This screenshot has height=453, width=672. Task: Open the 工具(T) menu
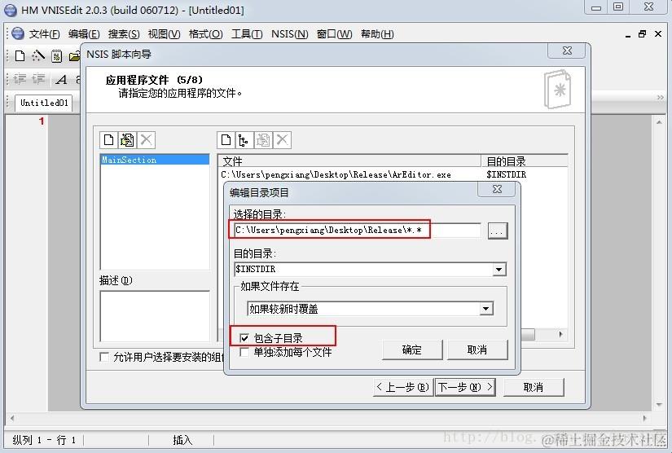(x=247, y=34)
